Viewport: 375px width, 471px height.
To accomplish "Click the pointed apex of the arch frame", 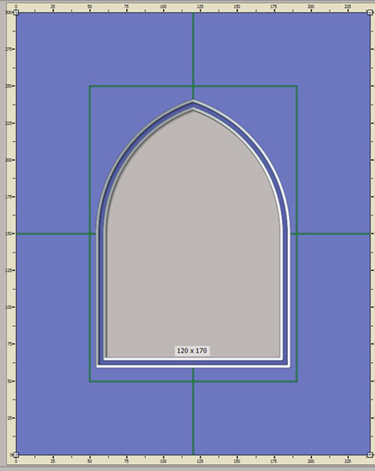I will 193,101.
